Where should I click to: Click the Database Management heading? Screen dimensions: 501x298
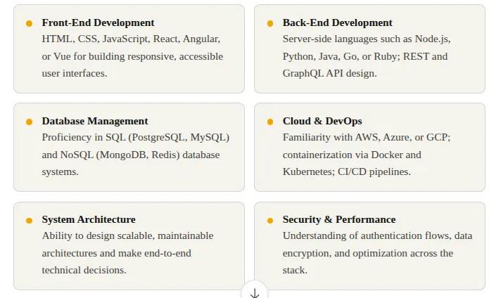click(x=95, y=121)
